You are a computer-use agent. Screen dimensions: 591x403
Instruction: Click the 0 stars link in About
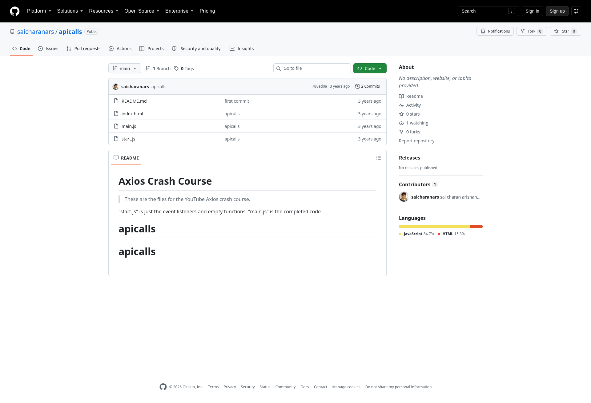(409, 114)
